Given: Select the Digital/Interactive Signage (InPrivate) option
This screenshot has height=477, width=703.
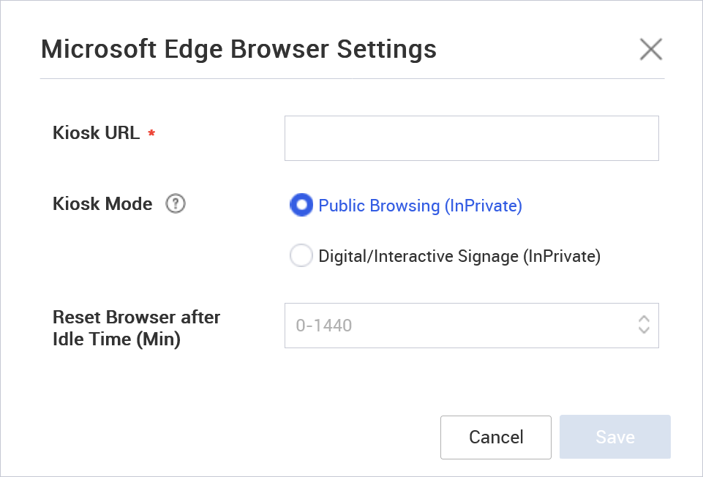Looking at the screenshot, I should (x=301, y=255).
